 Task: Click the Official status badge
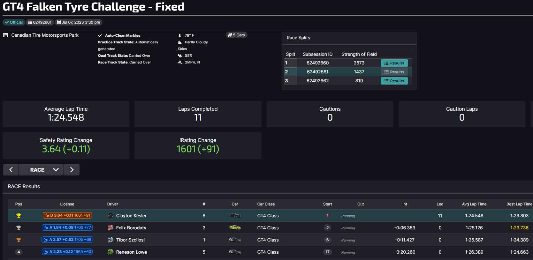(14, 22)
